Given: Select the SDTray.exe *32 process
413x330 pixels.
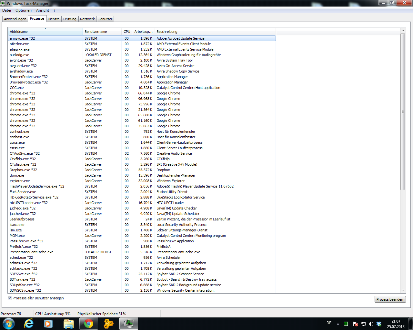Looking at the screenshot, I should [142, 279].
